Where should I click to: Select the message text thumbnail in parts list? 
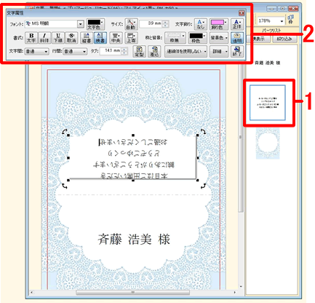click(268, 103)
